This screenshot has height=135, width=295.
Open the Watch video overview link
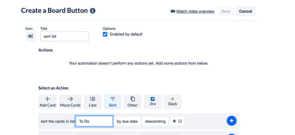[x=195, y=11]
